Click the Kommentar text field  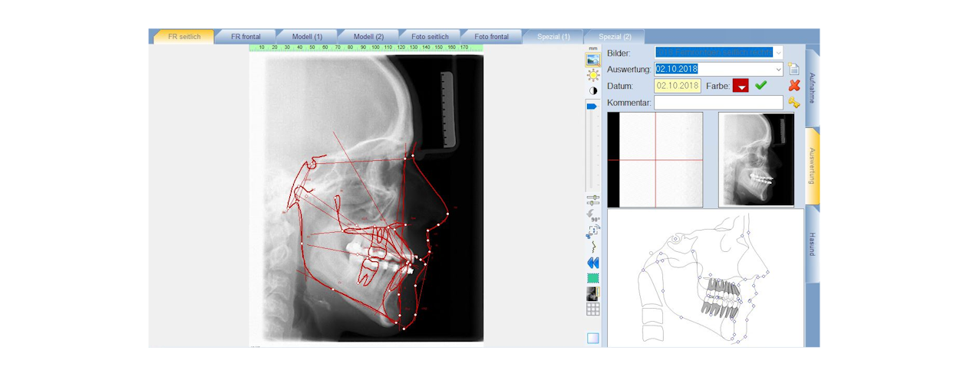coord(718,103)
